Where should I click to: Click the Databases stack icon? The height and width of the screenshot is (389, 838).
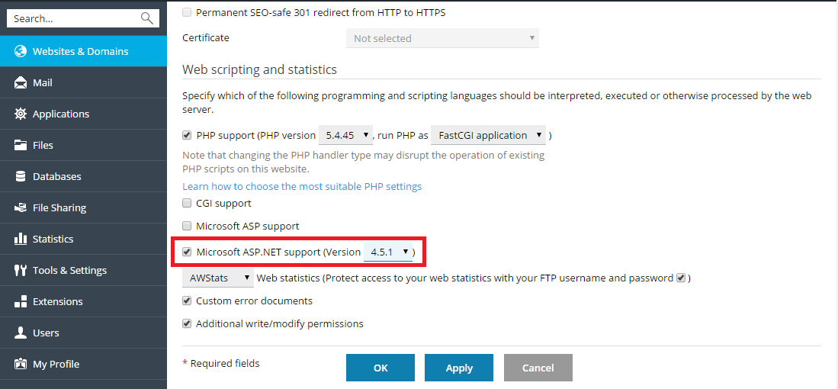pos(21,176)
